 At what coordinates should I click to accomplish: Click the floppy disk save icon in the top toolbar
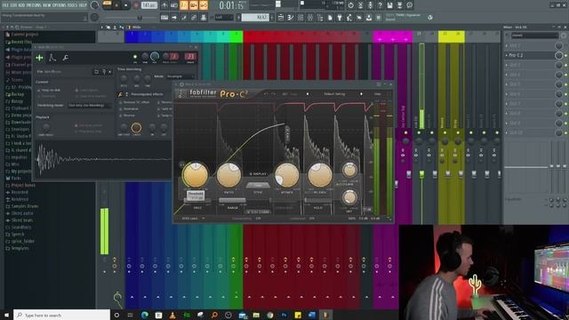389,5
